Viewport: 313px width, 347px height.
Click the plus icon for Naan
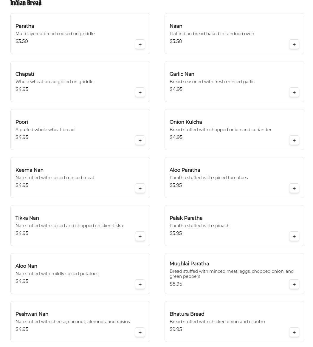pyautogui.click(x=294, y=44)
